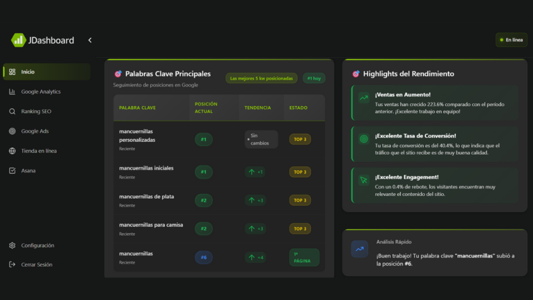Image resolution: width=533 pixels, height=300 pixels.
Task: Open the Ranking SEO menu entry
Action: tap(36, 111)
